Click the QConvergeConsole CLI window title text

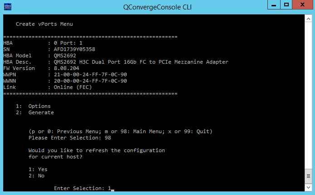tap(157, 7)
